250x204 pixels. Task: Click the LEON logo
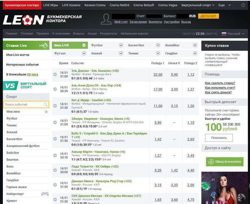24,20
